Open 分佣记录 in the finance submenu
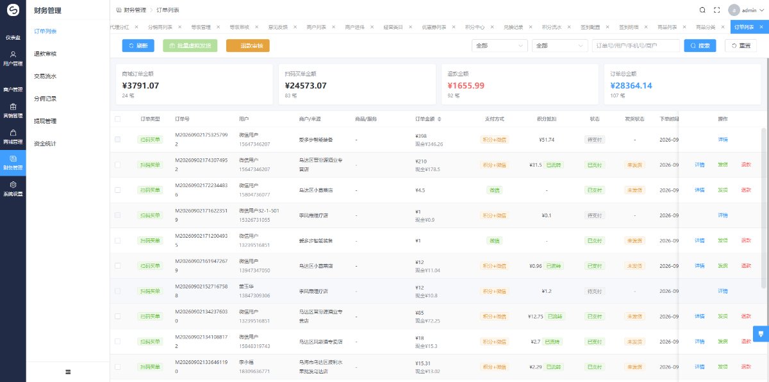This screenshot has height=382, width=769. click(45, 98)
